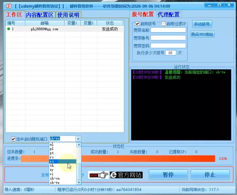The width and height of the screenshot is (237, 195).
Task: Open the 官方网站 official website logo
Action: tap(126, 175)
